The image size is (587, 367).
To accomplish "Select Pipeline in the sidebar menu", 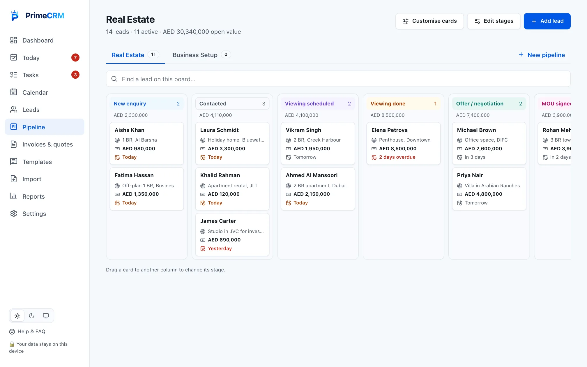I will point(45,127).
